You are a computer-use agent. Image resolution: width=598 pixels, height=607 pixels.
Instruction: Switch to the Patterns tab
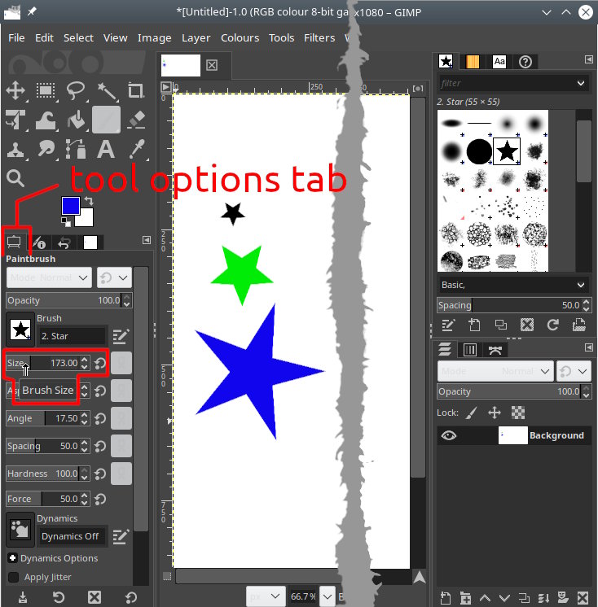[473, 62]
